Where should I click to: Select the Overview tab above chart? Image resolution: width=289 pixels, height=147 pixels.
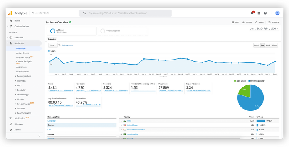pos(52,39)
